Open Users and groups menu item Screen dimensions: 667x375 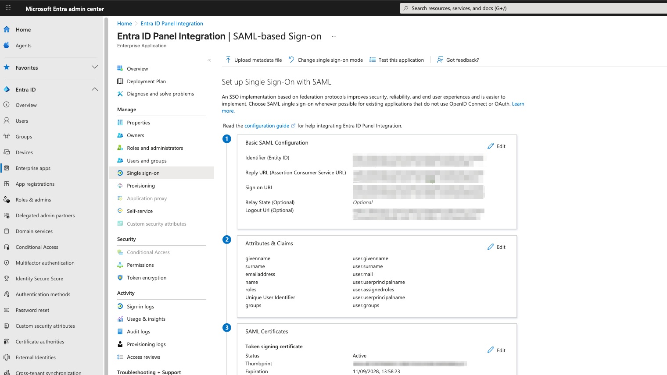pos(147,161)
